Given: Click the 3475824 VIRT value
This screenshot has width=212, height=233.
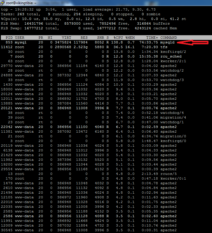Looking at the screenshot, I should (63, 42).
